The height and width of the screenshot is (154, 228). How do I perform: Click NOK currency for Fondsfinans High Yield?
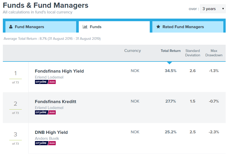(135, 71)
